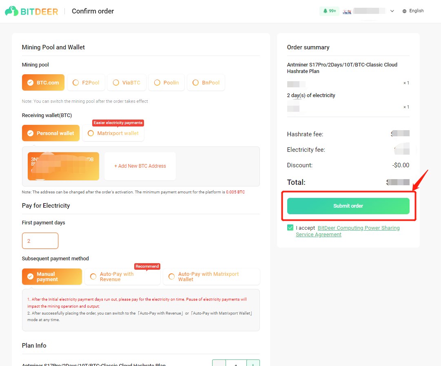Click Add New BTC Address
Screen dimensions: 441x366
point(140,166)
